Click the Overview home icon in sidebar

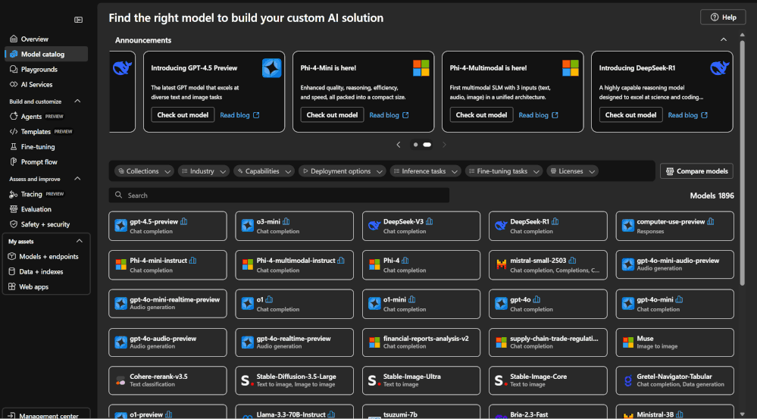14,39
